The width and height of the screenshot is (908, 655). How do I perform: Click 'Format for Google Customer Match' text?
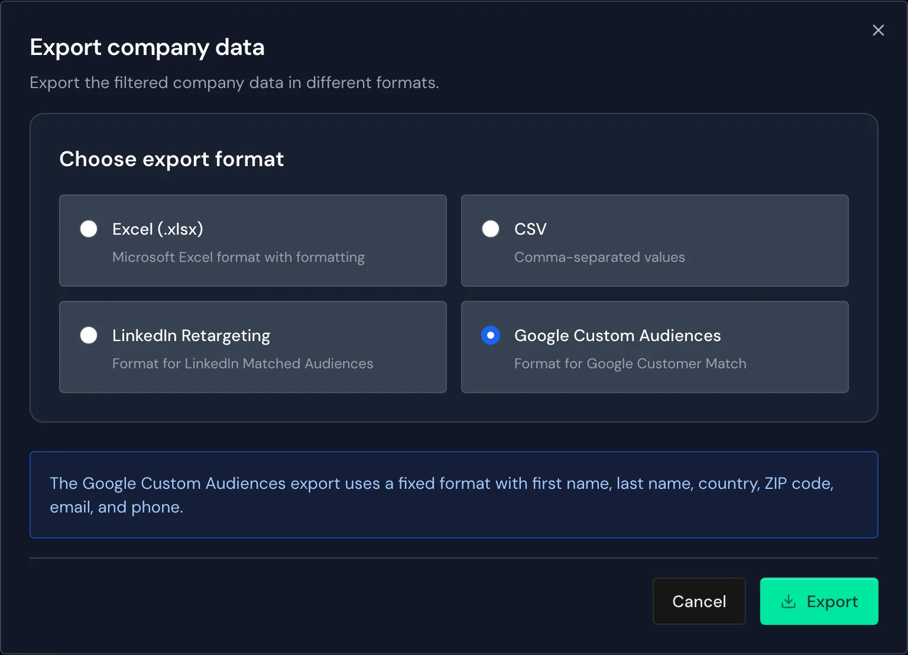[630, 364]
